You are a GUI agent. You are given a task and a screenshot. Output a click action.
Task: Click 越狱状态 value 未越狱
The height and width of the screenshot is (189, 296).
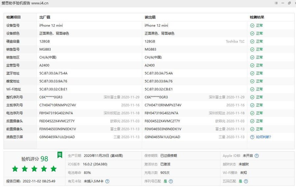[244, 164]
